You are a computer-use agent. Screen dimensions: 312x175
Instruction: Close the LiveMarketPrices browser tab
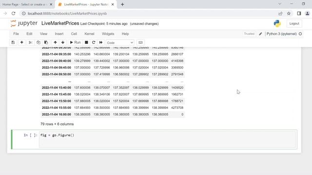[113, 4]
